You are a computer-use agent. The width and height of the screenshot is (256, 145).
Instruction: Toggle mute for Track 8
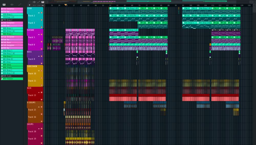pyautogui.click(x=41, y=63)
